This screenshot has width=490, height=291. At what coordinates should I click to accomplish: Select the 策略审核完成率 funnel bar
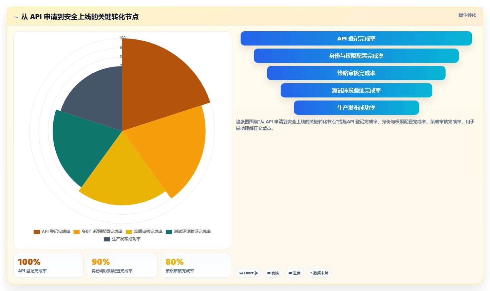click(356, 73)
